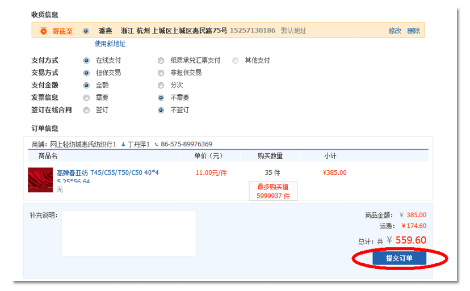Select the 潘燕 delivery address radio button

click(x=86, y=31)
